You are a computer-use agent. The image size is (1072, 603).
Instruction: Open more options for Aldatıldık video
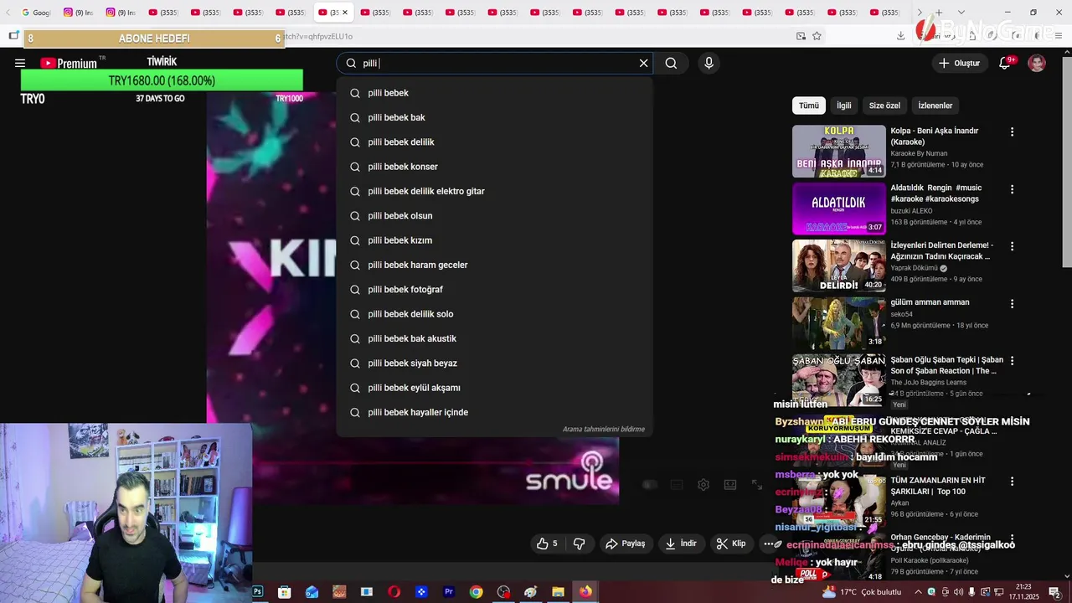tap(1012, 189)
